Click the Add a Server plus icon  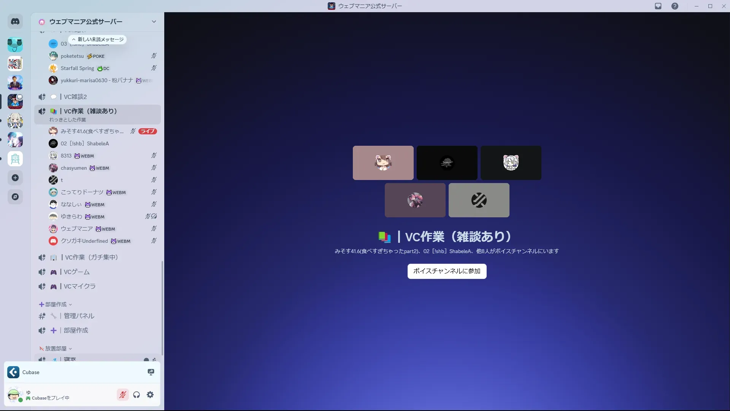pos(15,178)
